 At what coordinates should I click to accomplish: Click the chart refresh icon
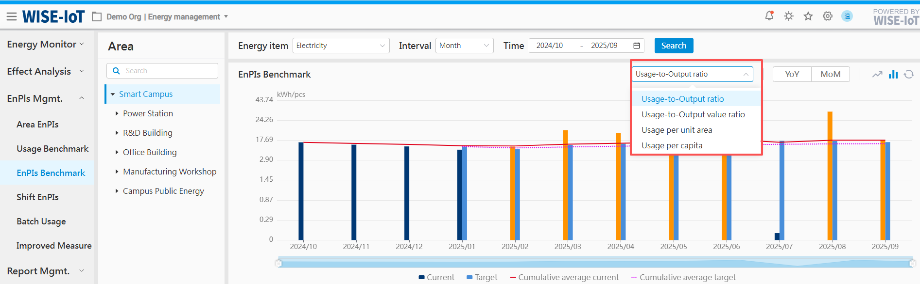click(909, 74)
